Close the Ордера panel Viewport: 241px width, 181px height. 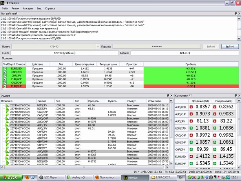click(x=172, y=95)
